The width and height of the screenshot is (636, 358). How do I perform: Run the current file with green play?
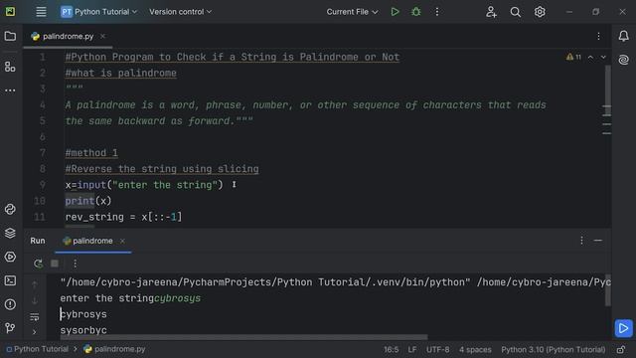click(395, 12)
